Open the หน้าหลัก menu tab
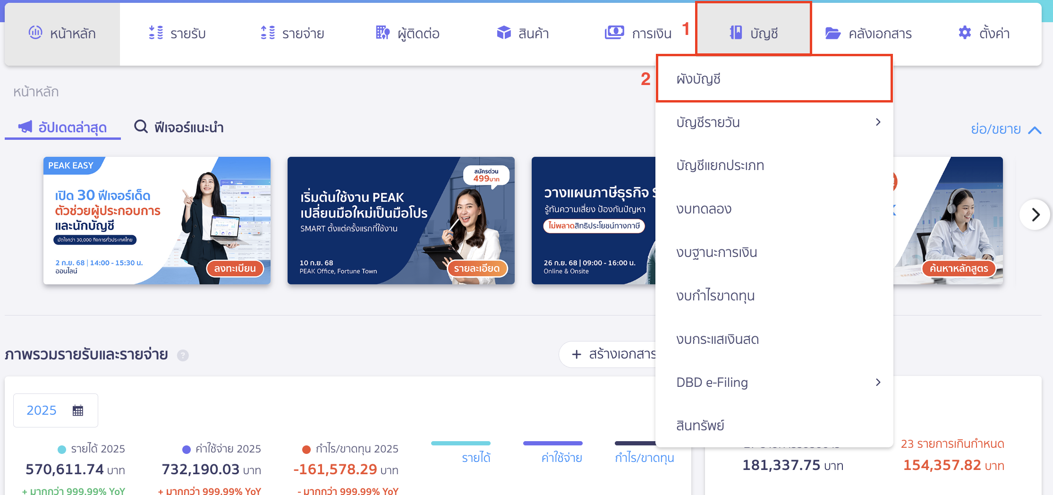Image resolution: width=1053 pixels, height=495 pixels. click(x=62, y=34)
